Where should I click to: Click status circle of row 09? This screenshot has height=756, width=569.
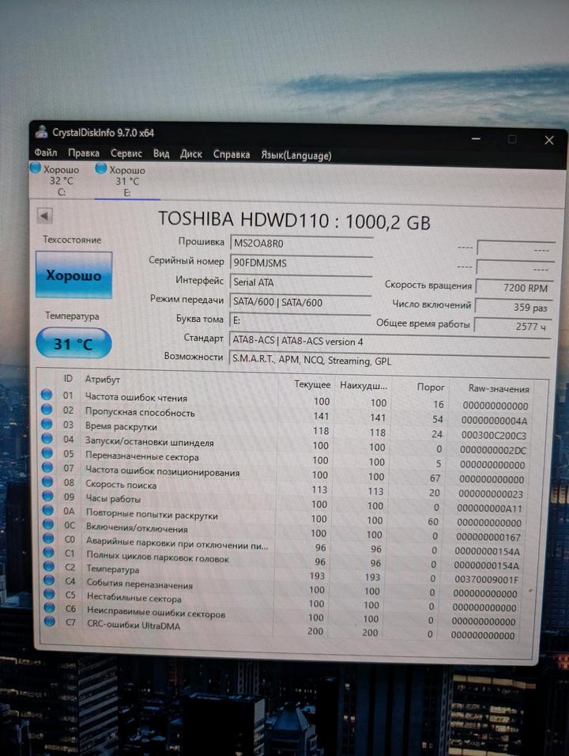click(47, 495)
